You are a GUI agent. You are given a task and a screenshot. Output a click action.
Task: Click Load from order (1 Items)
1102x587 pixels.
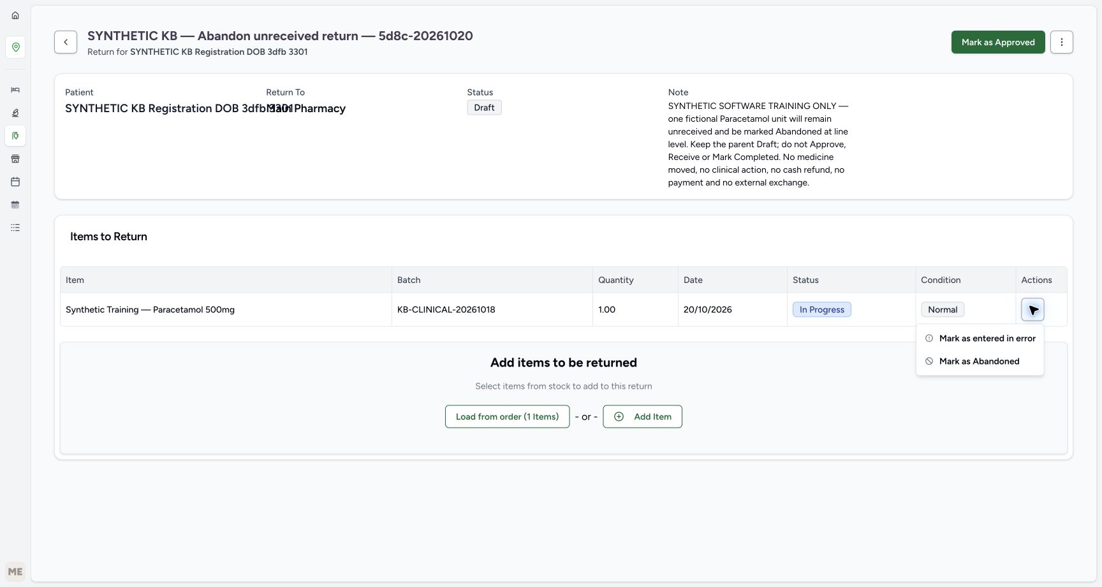click(507, 417)
